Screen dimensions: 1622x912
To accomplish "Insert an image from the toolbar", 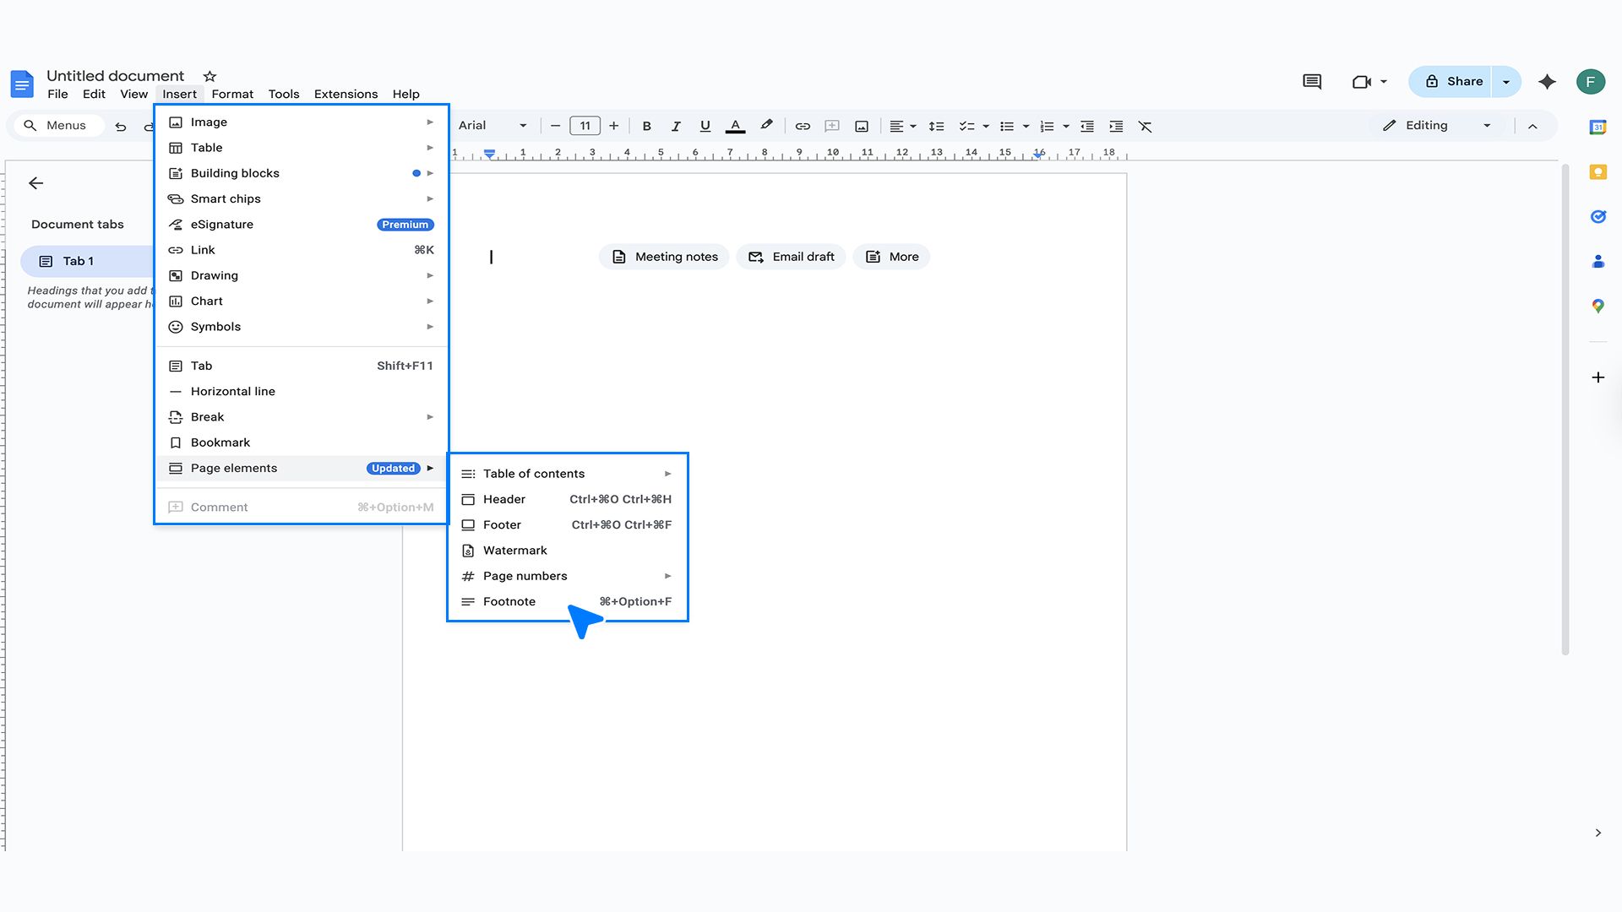I will pos(861,126).
